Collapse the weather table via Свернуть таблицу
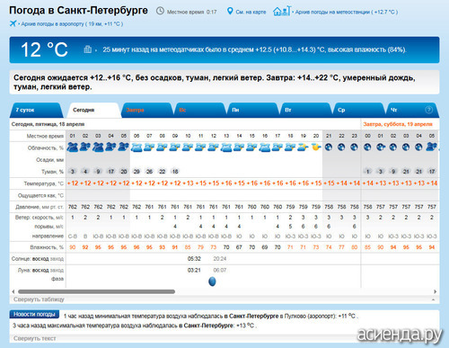The image size is (449, 348). 39,299
